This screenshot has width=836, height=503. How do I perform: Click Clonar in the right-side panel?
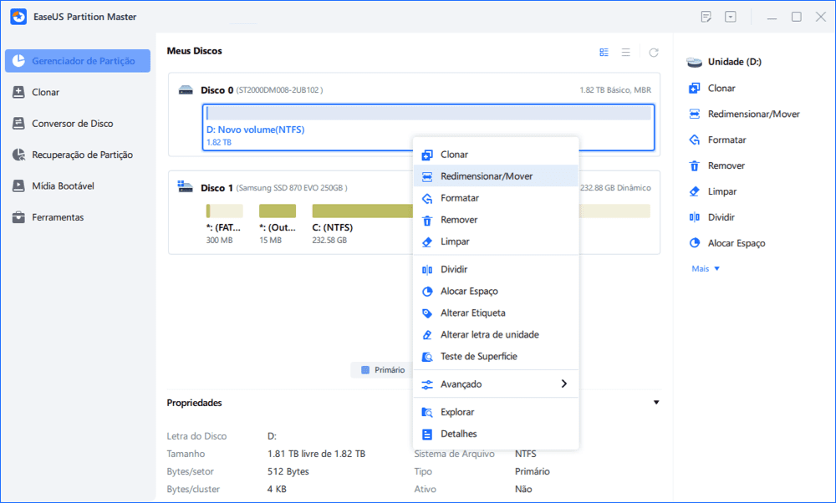[x=711, y=89]
